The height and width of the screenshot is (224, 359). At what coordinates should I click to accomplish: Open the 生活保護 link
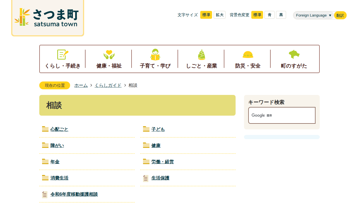point(160,178)
